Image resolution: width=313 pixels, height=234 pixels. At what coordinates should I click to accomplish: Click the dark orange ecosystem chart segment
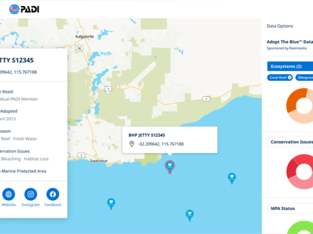[295, 99]
